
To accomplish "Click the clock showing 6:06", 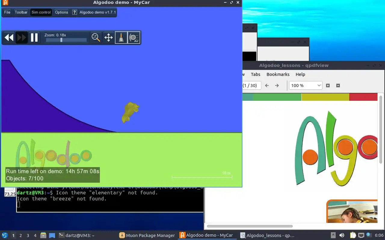I will (379, 235).
